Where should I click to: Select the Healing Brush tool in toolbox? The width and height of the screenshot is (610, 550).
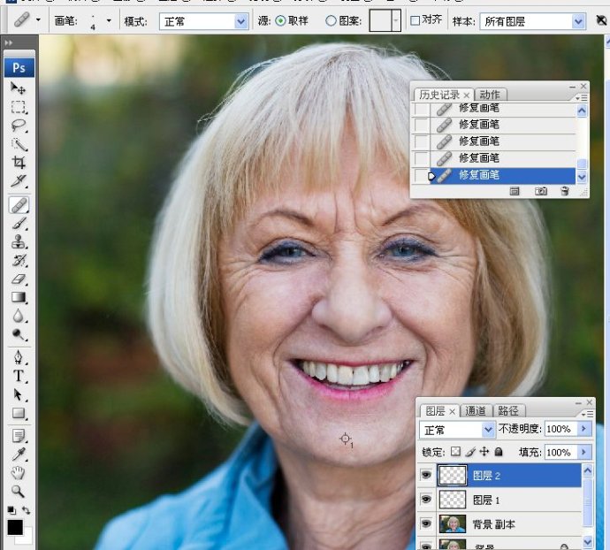[19, 205]
